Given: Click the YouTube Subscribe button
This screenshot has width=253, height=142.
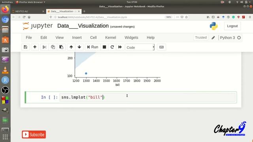Looking at the screenshot, I should click(34, 135).
